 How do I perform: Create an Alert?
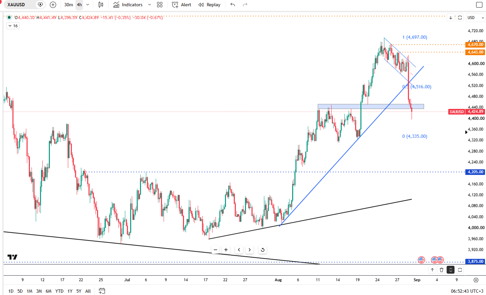[181, 5]
